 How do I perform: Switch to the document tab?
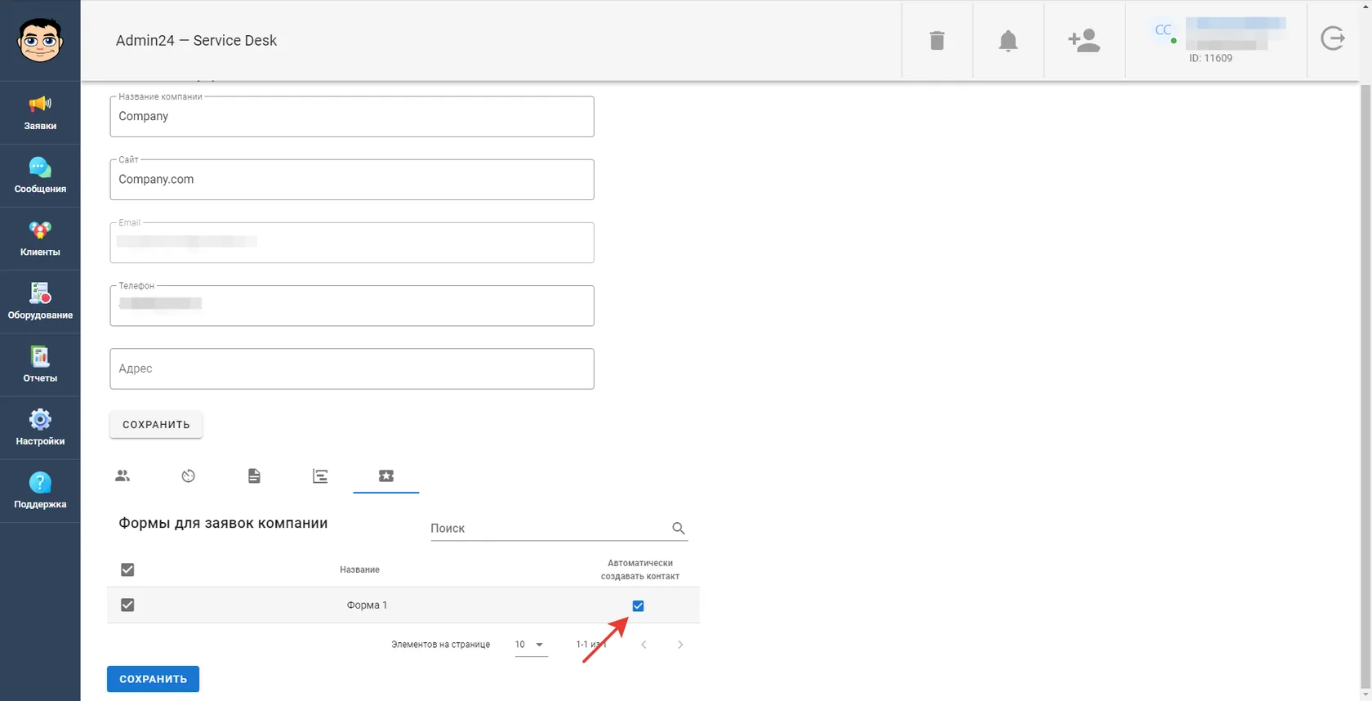[x=254, y=476]
